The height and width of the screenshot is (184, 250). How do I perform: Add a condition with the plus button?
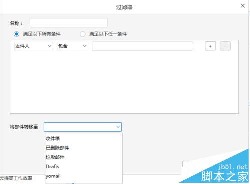point(210,46)
